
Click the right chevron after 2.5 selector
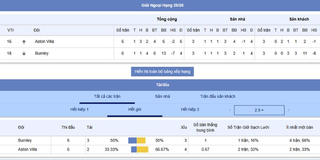point(288,110)
